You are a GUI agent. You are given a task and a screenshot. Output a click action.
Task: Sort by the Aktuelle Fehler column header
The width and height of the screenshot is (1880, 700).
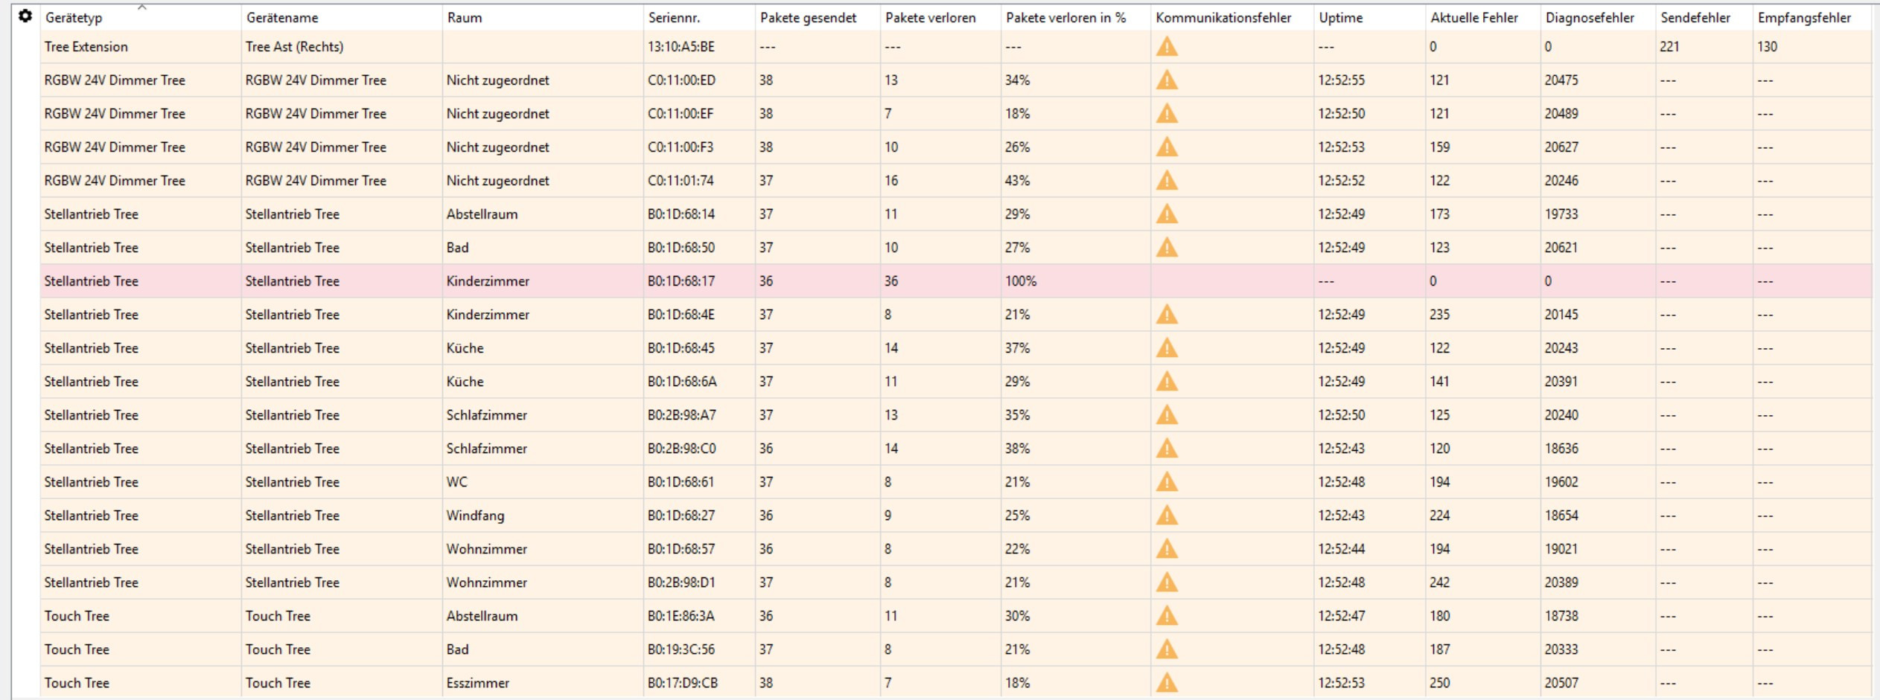click(x=1474, y=18)
